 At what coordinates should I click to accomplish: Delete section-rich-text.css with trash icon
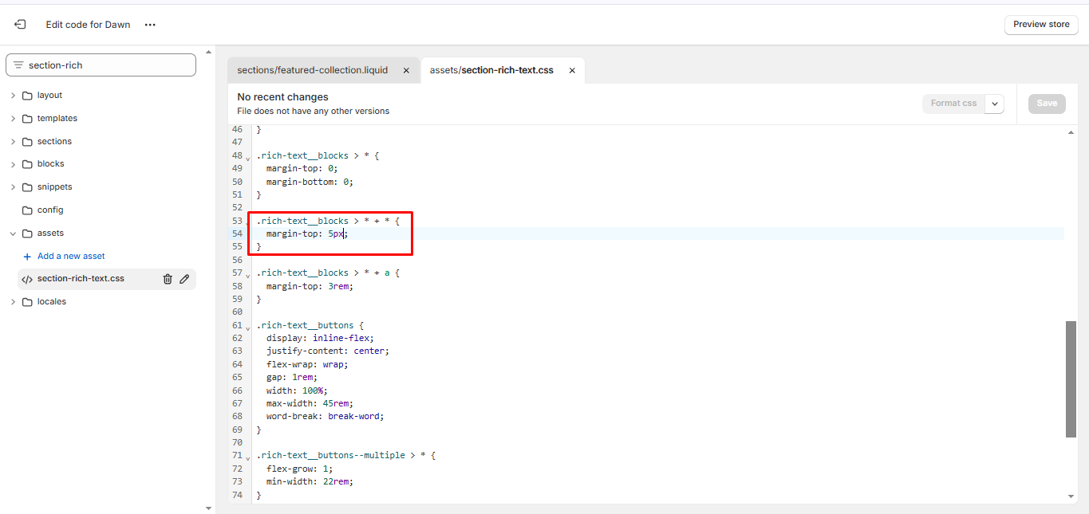(x=168, y=279)
